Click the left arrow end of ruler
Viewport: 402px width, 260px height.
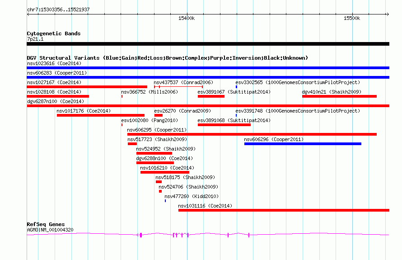[x=28, y=14]
